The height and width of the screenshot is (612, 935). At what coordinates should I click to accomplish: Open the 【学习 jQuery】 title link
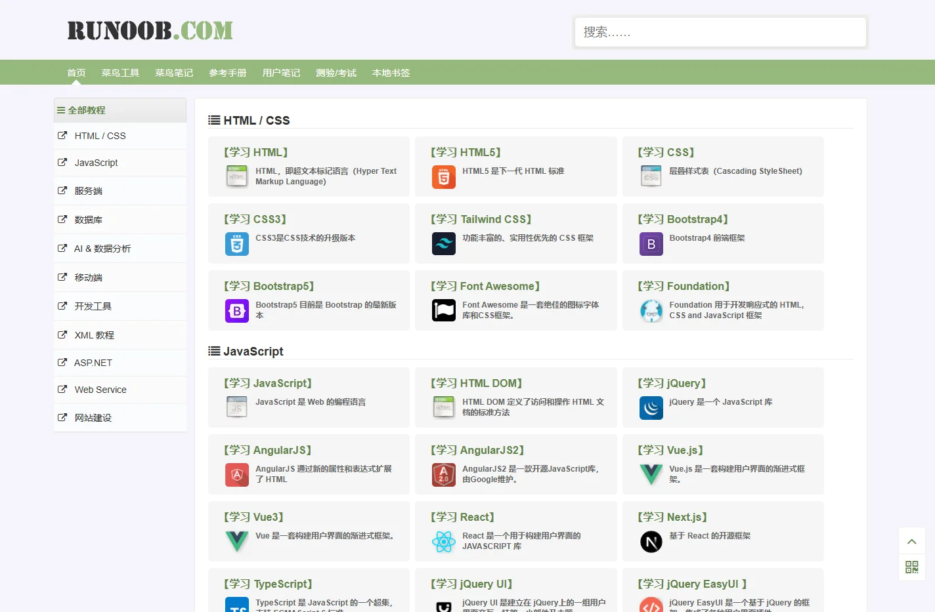672,383
